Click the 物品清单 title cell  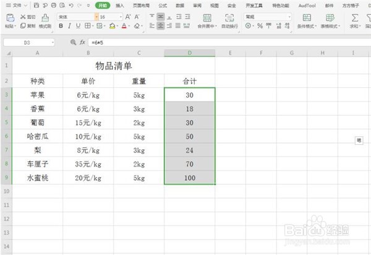[114, 66]
